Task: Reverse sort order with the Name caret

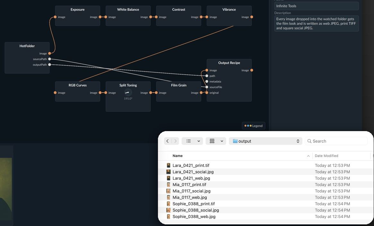Action: [x=308, y=156]
